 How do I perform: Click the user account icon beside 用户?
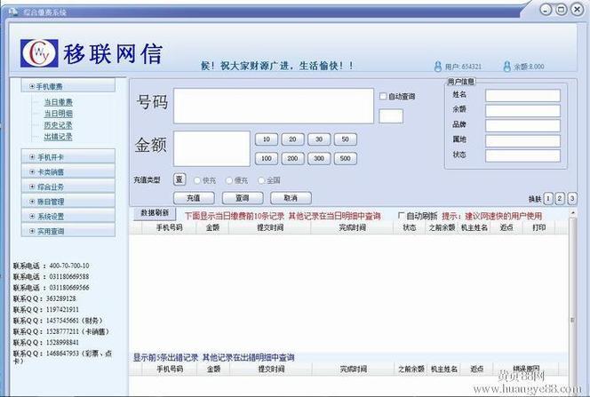pos(438,67)
